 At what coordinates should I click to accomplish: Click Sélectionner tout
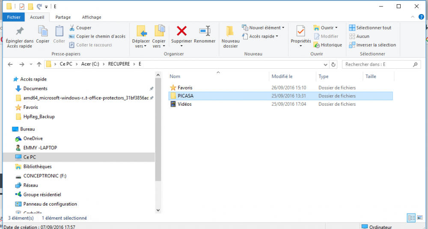[x=370, y=28]
